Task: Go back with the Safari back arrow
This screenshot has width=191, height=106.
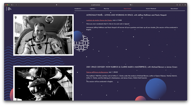Action: (x=16, y=5)
